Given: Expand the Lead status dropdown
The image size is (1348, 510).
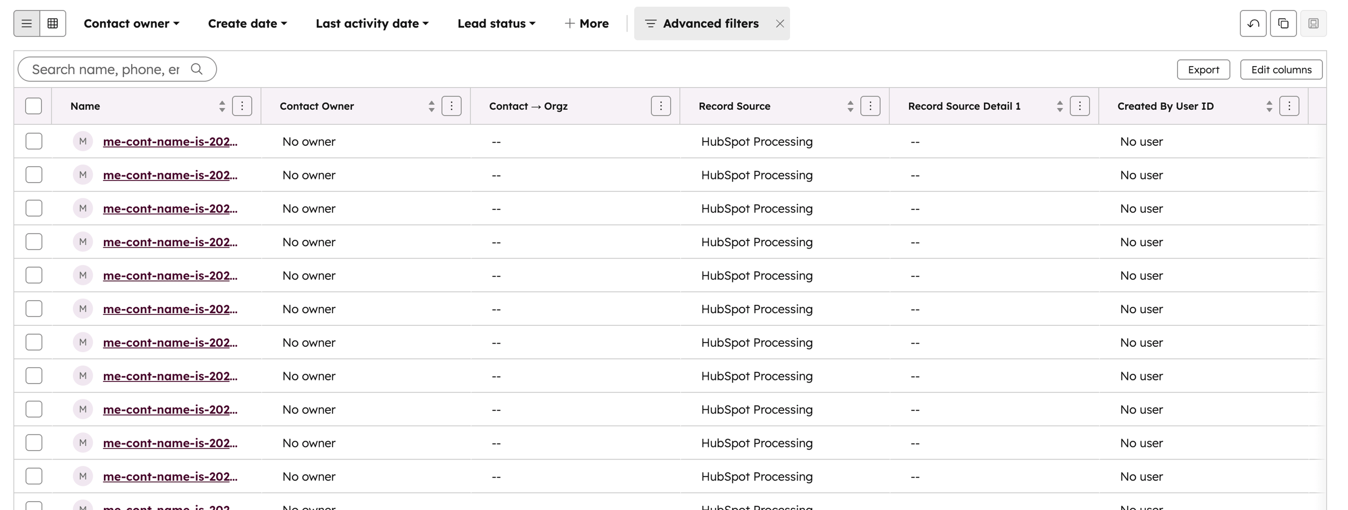Looking at the screenshot, I should point(496,24).
